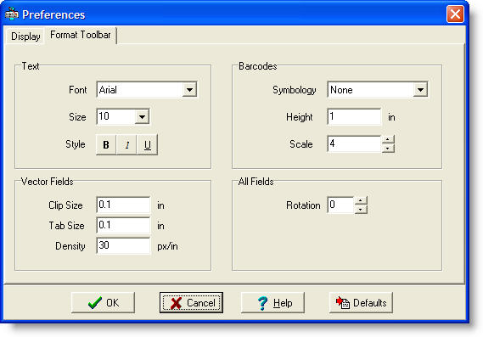Click the Cancel button

[191, 303]
